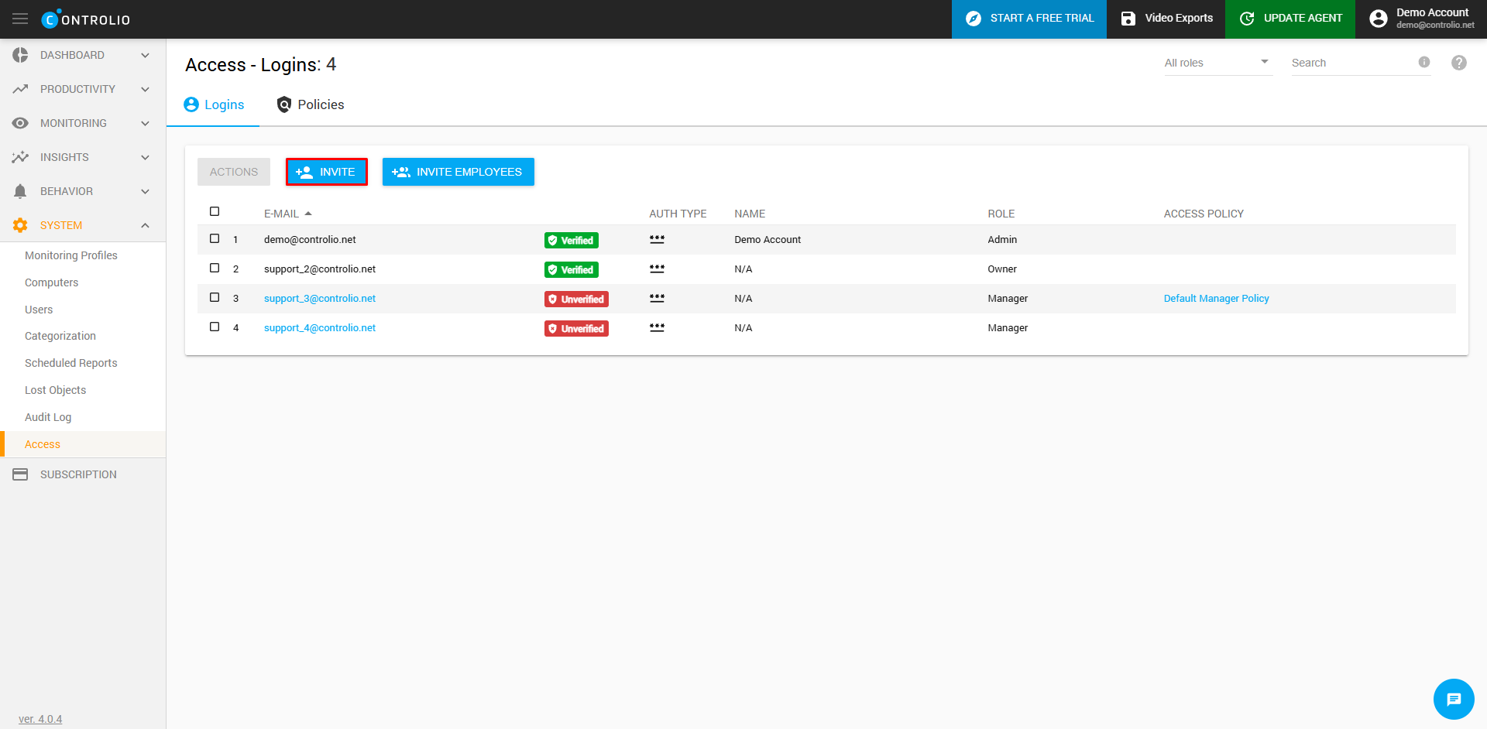The height and width of the screenshot is (729, 1487).
Task: Click the Video Exports save icon
Action: pos(1128,19)
